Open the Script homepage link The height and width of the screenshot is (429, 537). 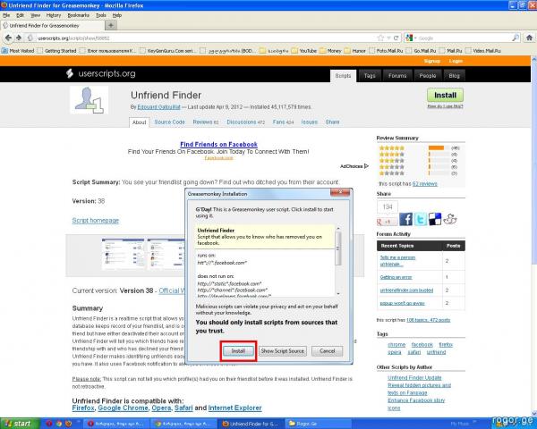[x=96, y=221]
